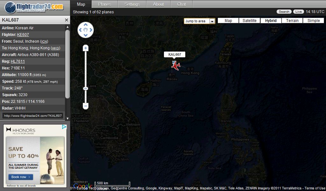This screenshot has height=191, width=326.
Task: Open the Terms of Use link
Action: click(x=315, y=188)
